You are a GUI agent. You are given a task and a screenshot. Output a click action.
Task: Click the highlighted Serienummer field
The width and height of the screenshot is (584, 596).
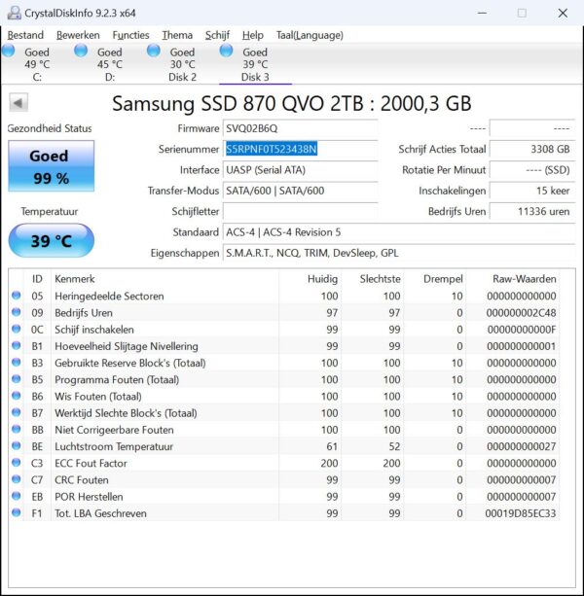tap(300, 149)
